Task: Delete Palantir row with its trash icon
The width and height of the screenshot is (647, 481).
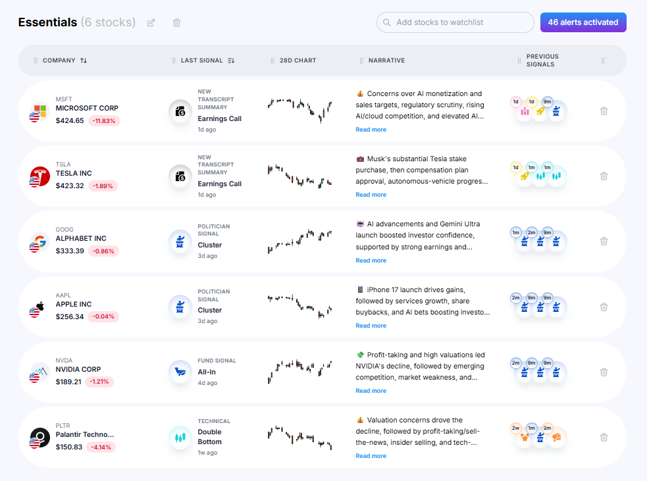Action: coord(604,437)
